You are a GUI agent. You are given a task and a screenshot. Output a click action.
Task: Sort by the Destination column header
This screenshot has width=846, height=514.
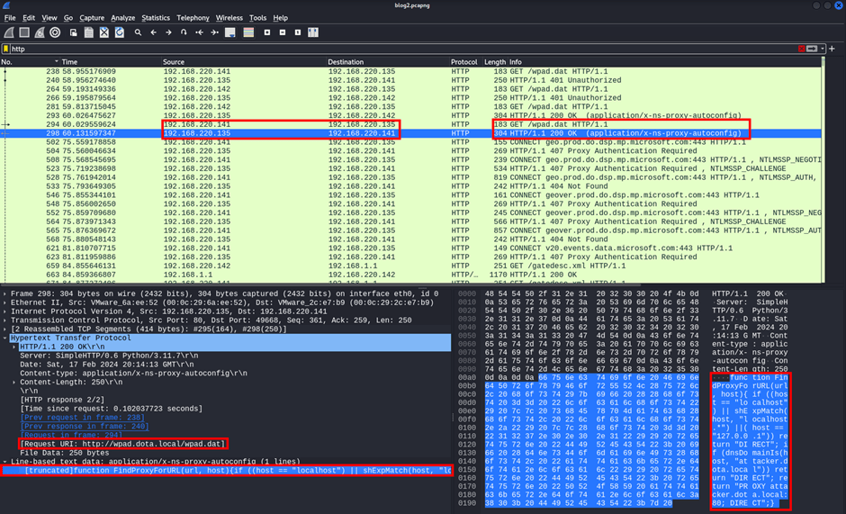coord(388,62)
